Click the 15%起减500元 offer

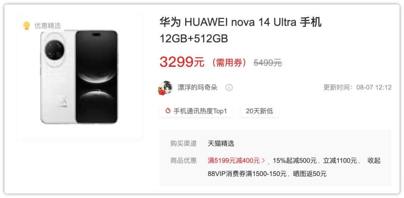click(x=295, y=161)
